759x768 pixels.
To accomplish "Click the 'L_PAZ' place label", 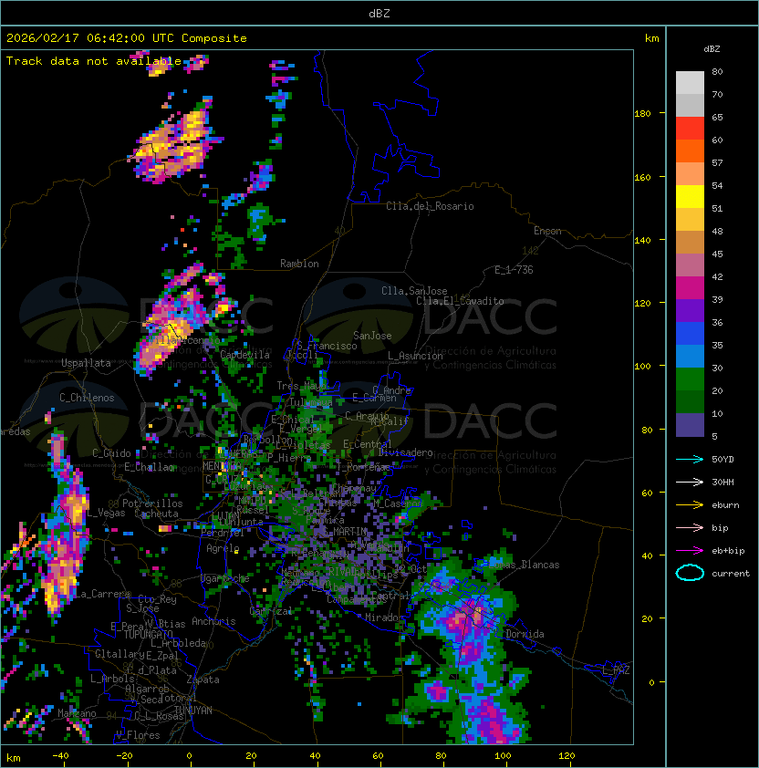I will click(616, 670).
